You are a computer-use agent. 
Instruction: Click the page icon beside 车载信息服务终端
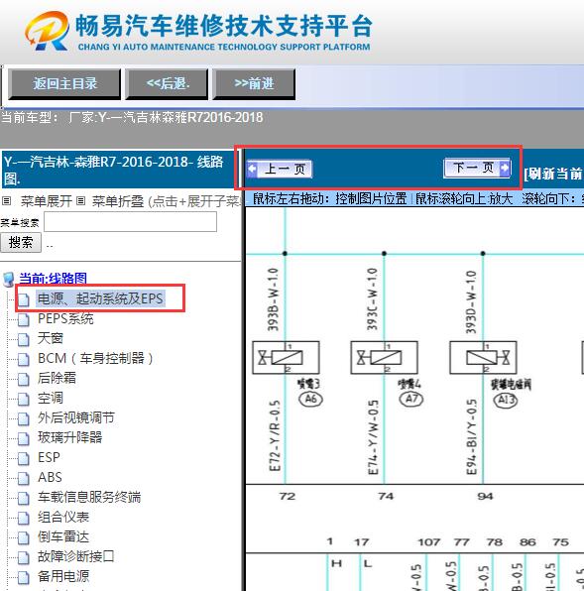24,498
